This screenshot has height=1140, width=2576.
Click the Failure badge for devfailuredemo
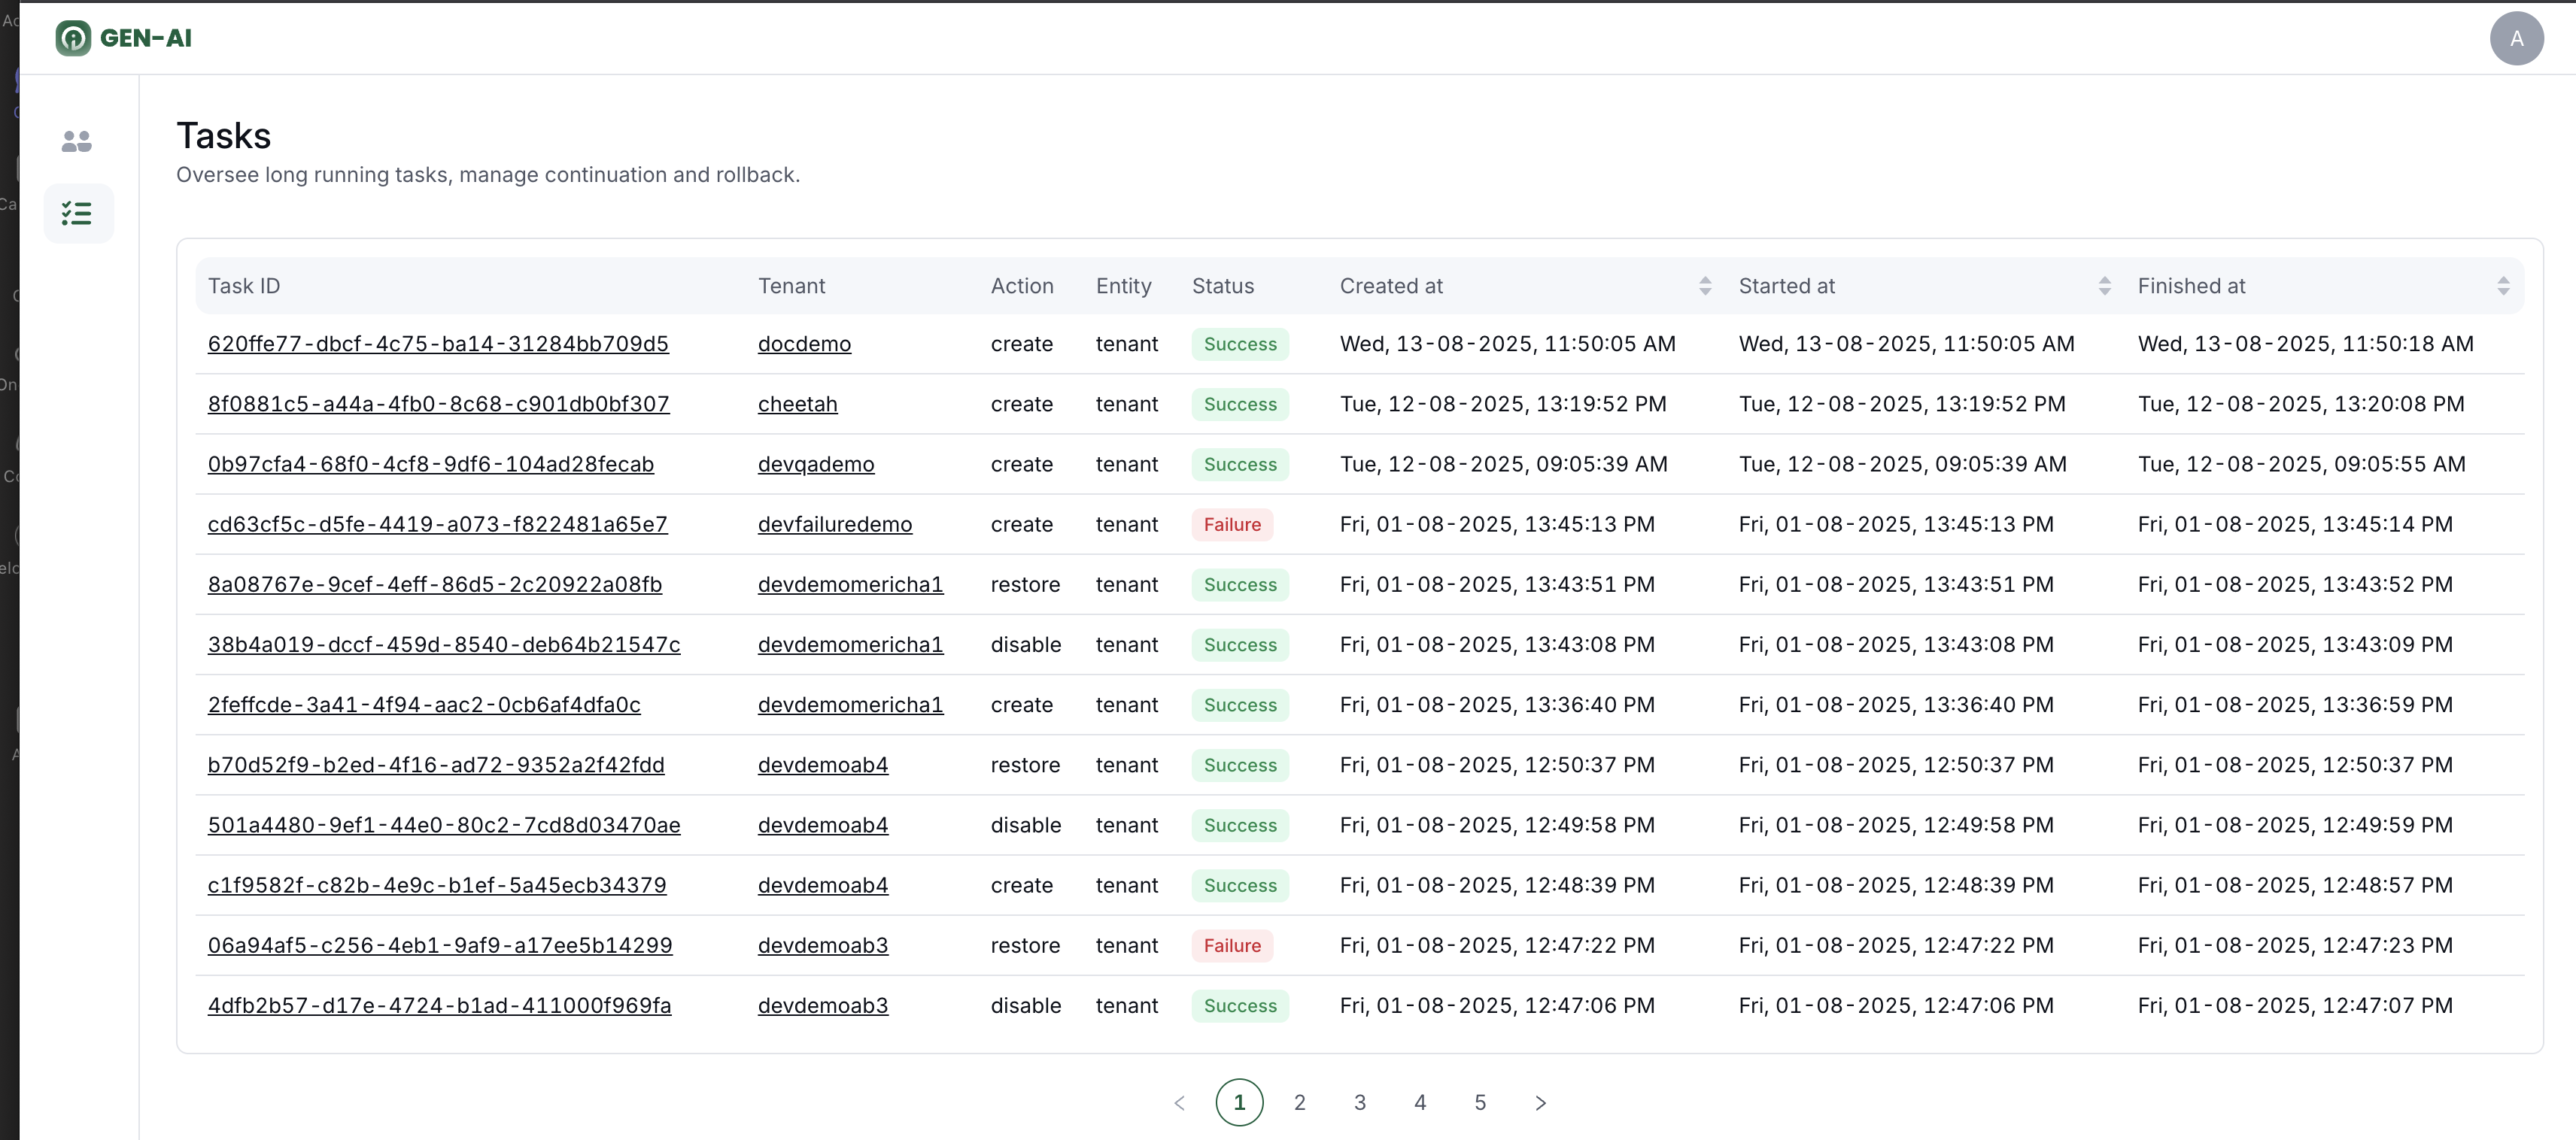1232,525
